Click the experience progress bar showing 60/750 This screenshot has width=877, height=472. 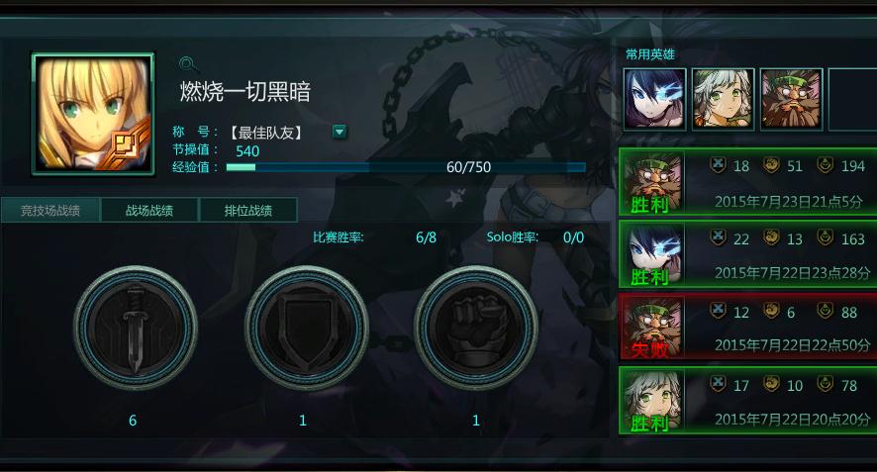pos(406,167)
